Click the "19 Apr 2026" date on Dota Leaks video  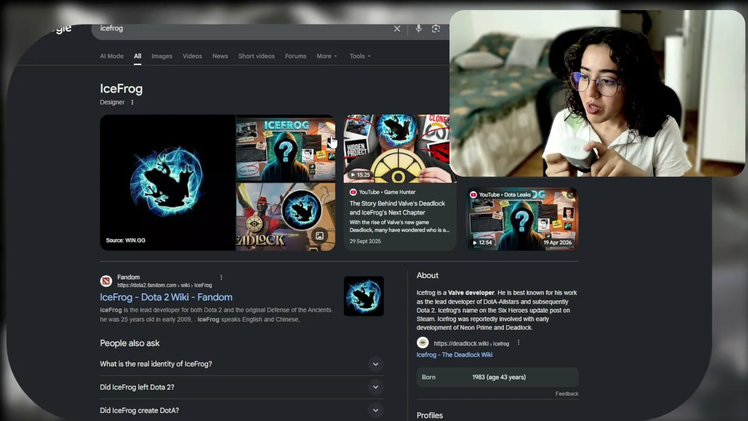pos(557,243)
